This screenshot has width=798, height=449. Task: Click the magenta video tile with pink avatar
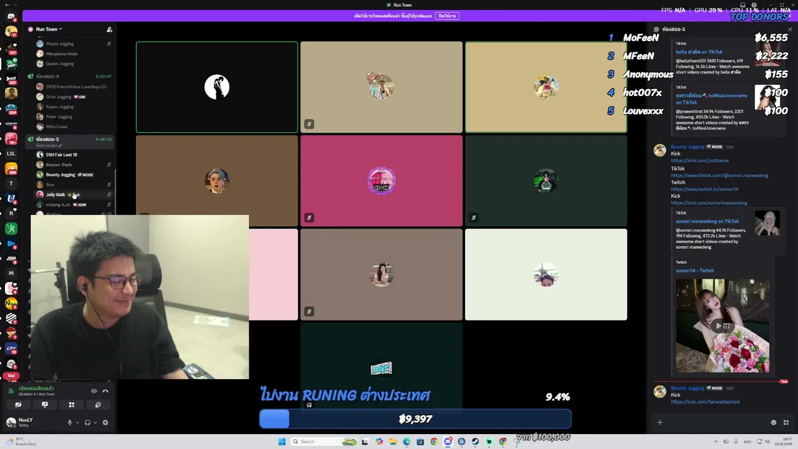(382, 181)
